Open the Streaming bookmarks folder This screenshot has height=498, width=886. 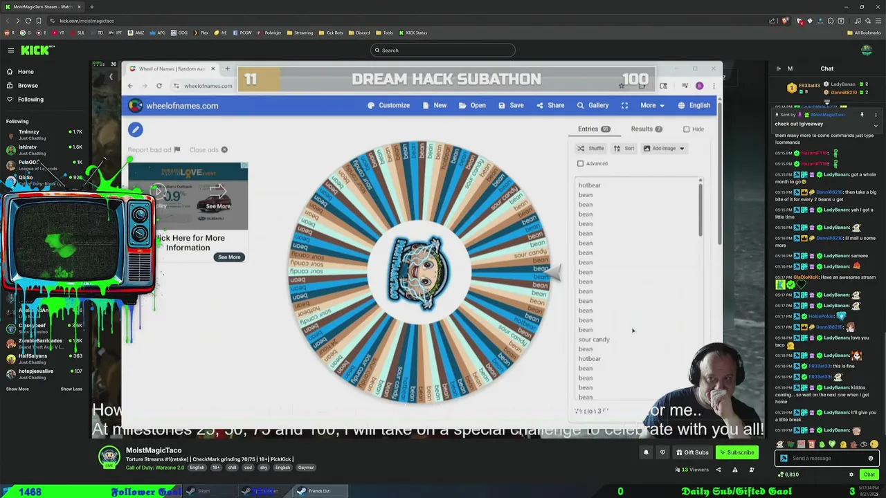(x=300, y=33)
